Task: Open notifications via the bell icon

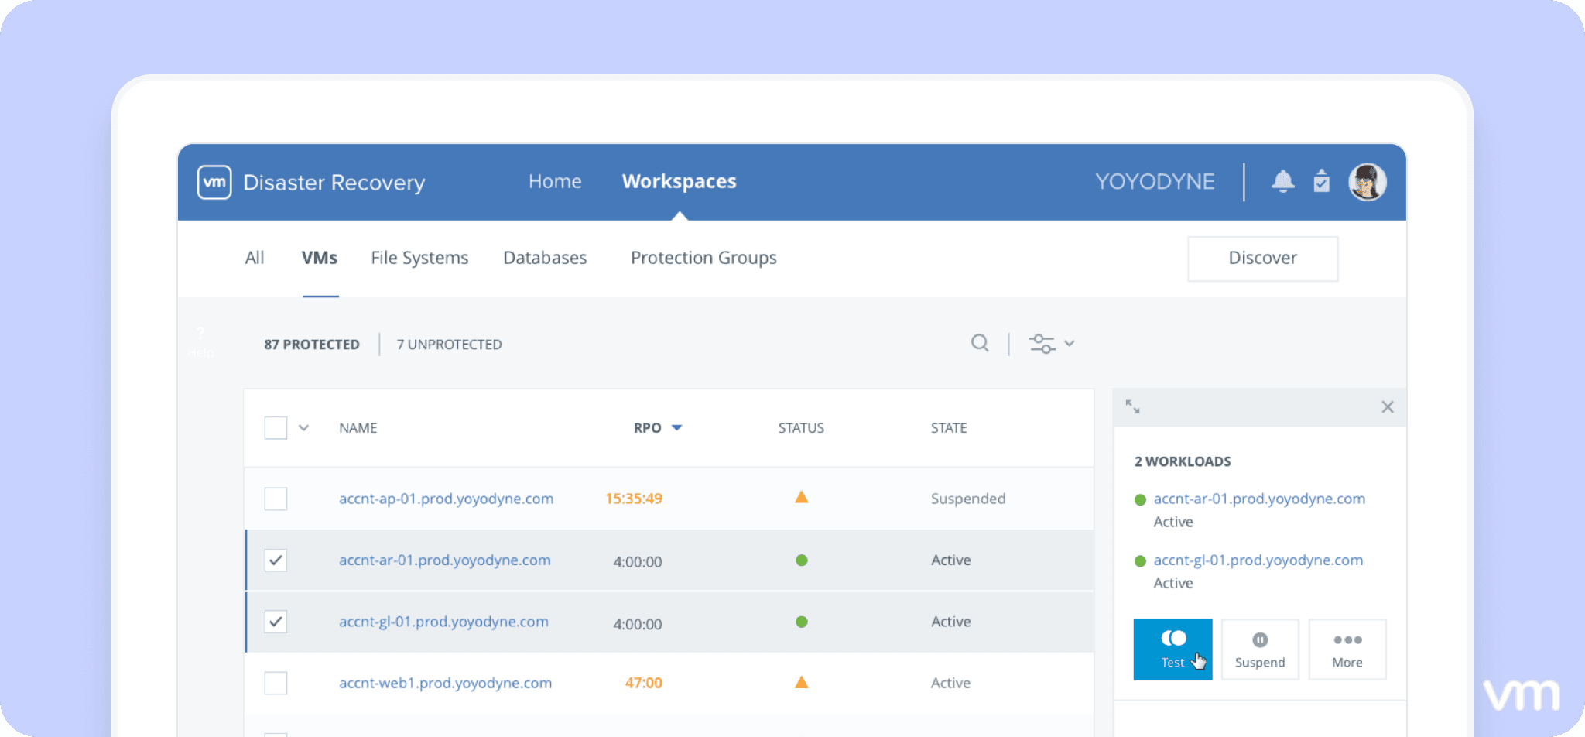Action: click(1282, 181)
